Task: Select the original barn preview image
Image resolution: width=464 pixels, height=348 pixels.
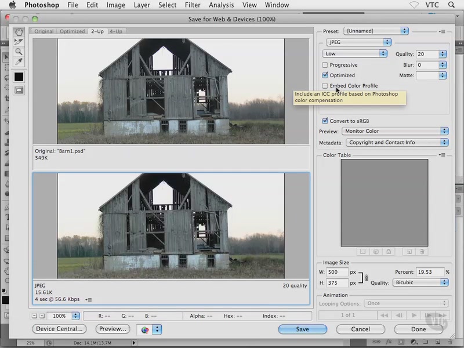Action: 171,91
